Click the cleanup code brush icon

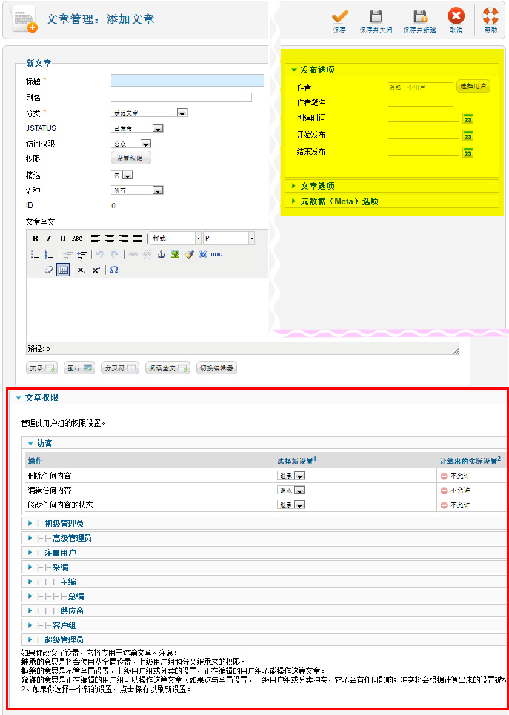(x=189, y=254)
